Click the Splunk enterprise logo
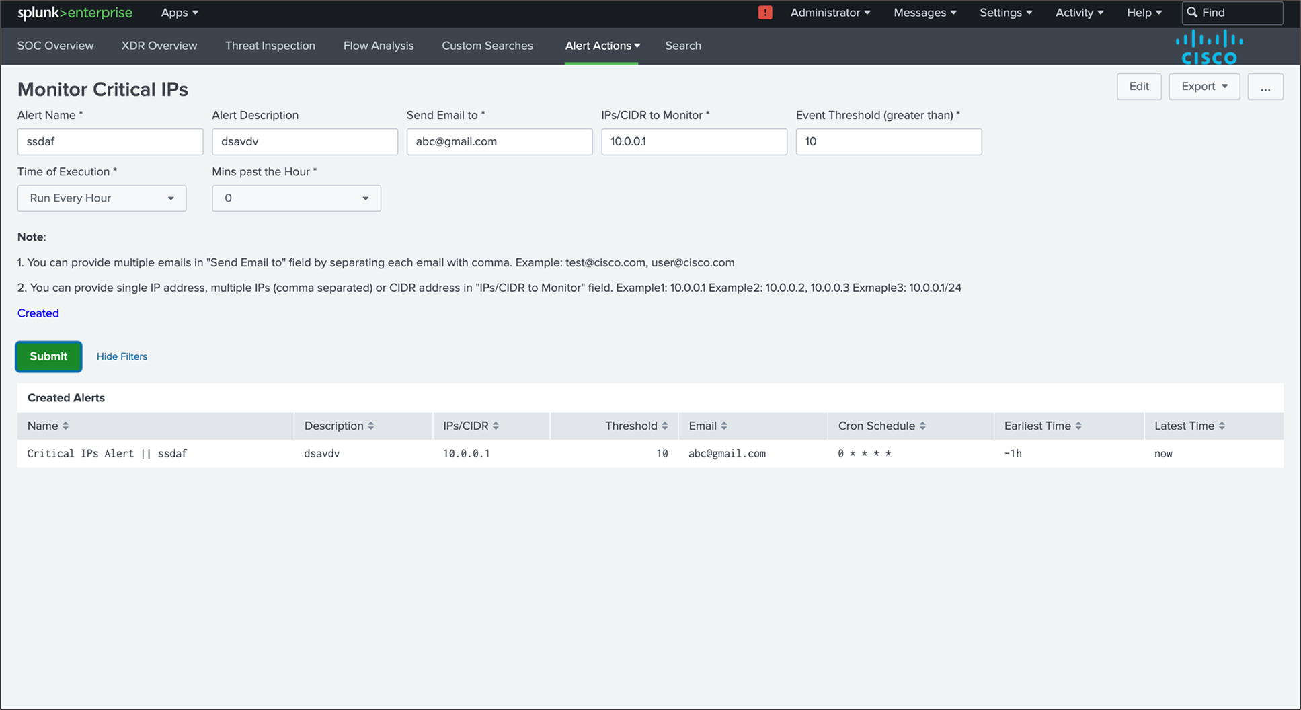The height and width of the screenshot is (710, 1301). (75, 13)
